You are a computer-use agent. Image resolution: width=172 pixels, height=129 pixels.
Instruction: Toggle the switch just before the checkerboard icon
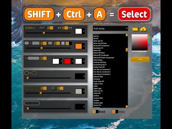click(57, 43)
